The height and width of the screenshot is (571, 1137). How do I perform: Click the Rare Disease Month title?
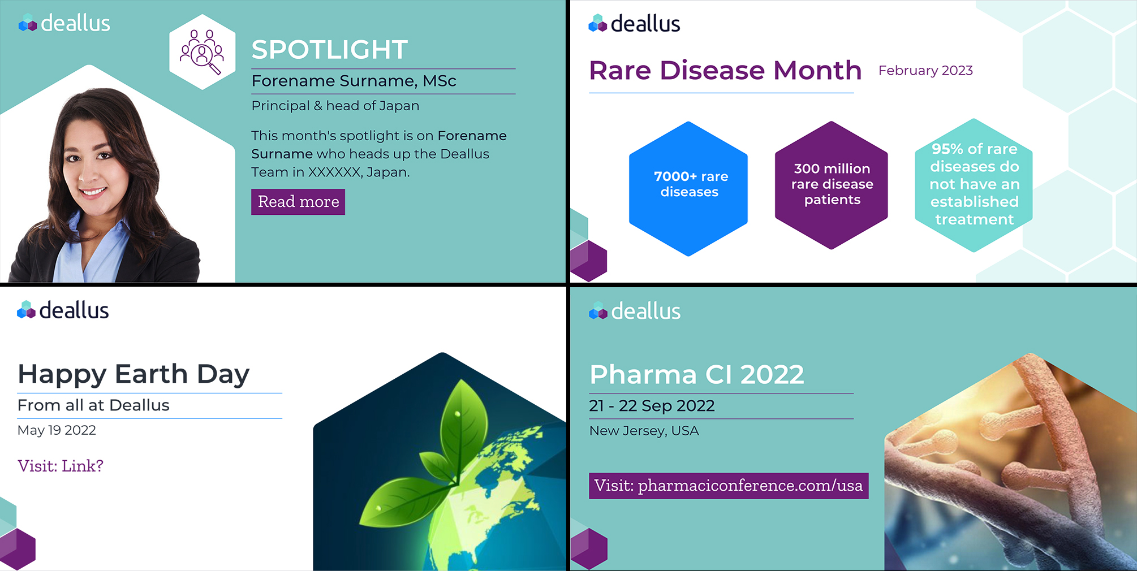coord(725,70)
